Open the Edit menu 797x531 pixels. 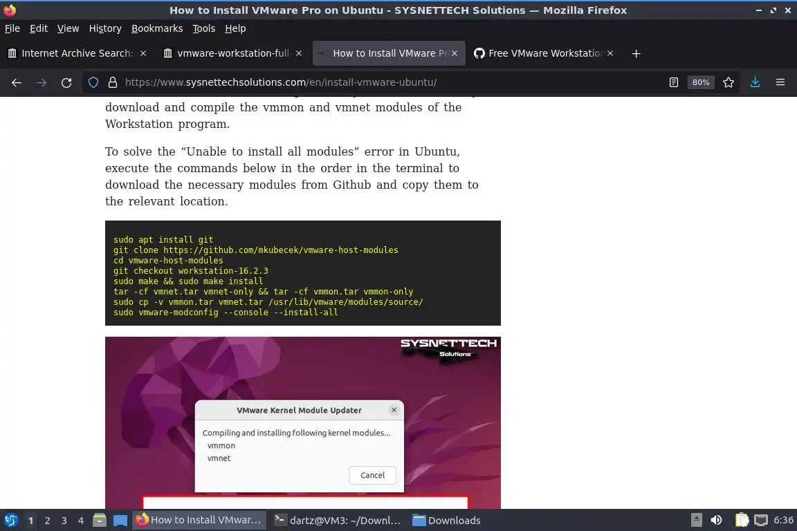(x=39, y=28)
